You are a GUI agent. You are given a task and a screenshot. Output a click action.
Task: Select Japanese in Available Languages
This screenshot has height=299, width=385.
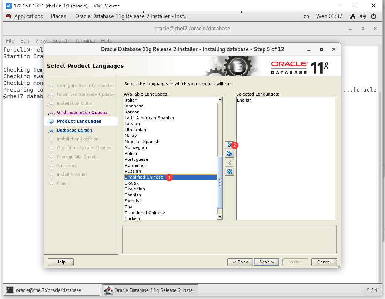170,106
